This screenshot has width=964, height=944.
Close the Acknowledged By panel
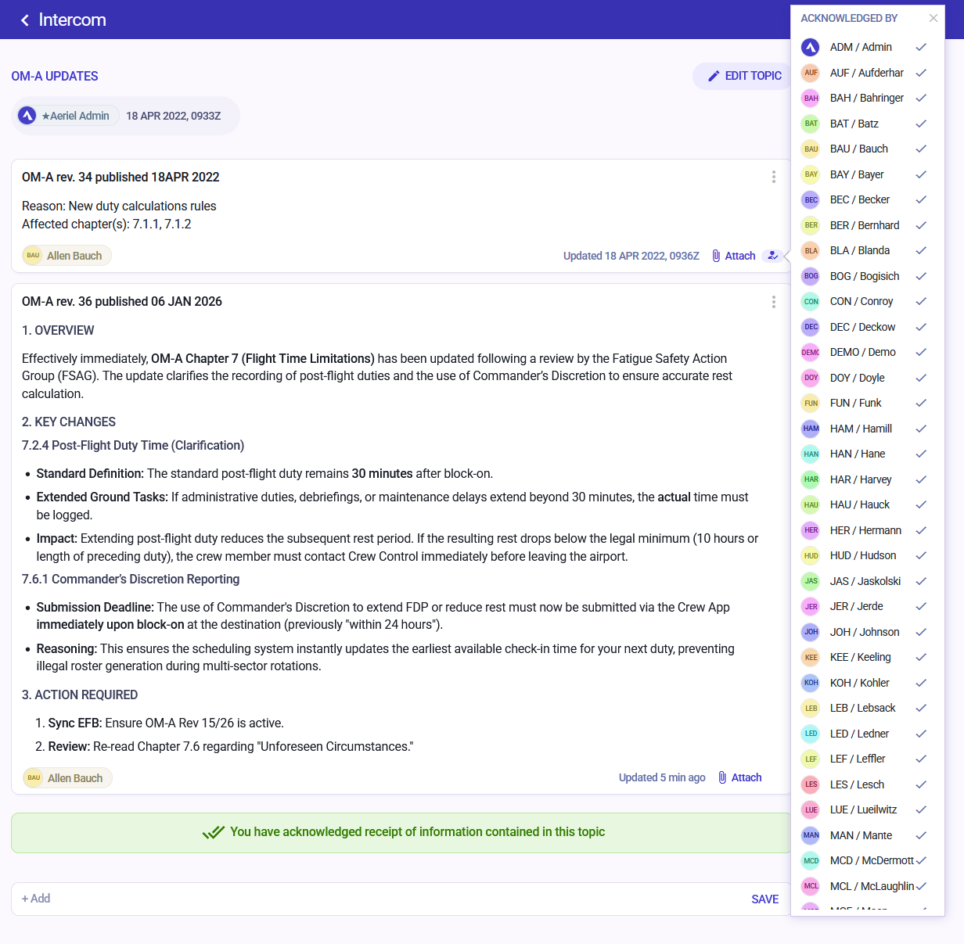(x=933, y=18)
